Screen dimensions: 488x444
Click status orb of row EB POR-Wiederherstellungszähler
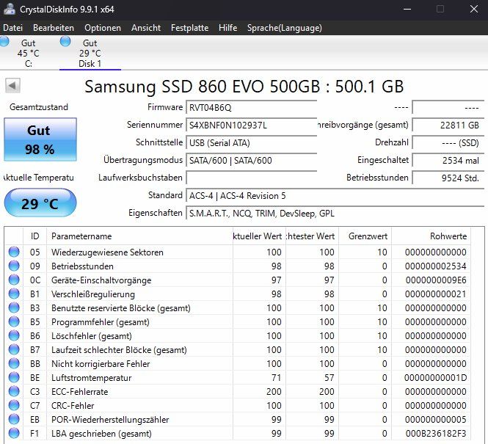point(14,419)
